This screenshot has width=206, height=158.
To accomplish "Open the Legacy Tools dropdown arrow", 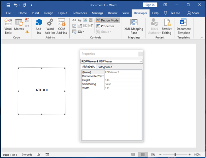I will (83, 32).
